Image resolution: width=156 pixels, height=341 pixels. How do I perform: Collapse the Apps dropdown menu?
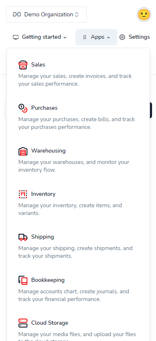(x=96, y=37)
